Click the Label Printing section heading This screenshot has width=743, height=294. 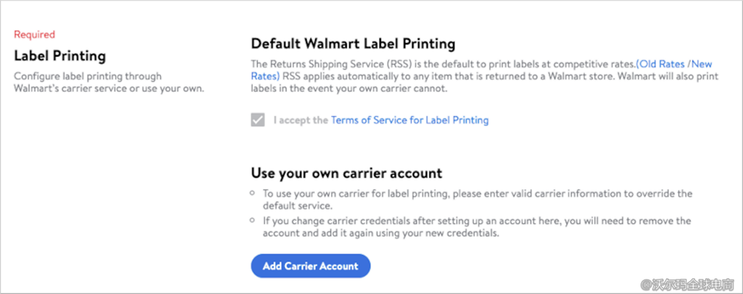[x=60, y=56]
